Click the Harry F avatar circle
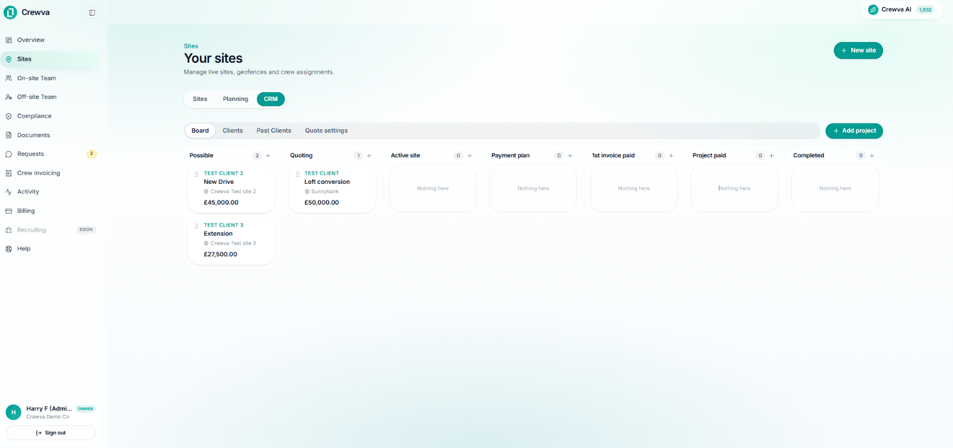Image resolution: width=953 pixels, height=448 pixels. 13,412
